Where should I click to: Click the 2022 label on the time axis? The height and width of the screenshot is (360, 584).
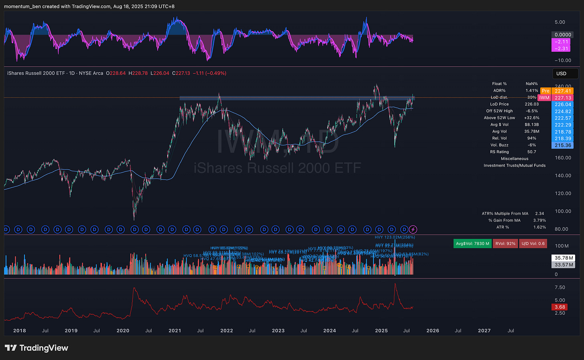click(227, 331)
